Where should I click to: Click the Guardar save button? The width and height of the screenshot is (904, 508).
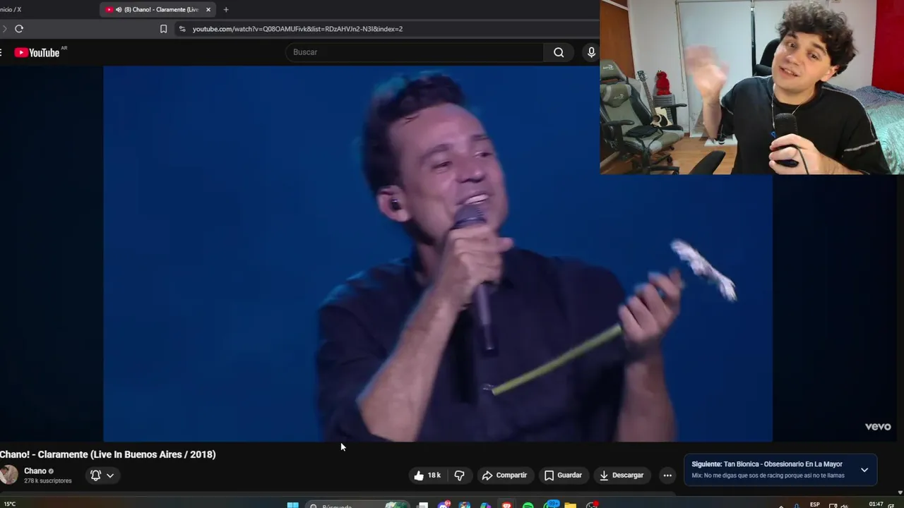[x=563, y=476]
